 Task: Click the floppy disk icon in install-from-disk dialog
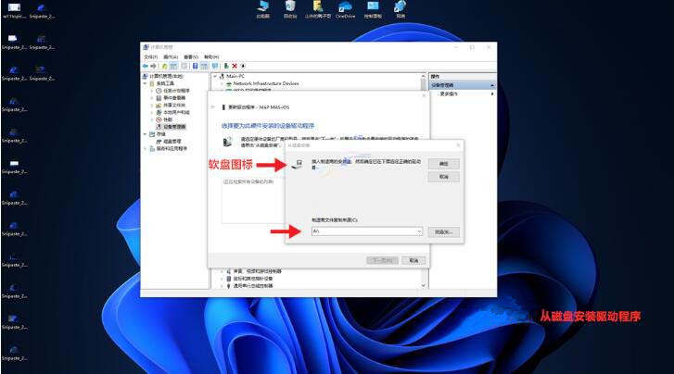pyautogui.click(x=297, y=165)
